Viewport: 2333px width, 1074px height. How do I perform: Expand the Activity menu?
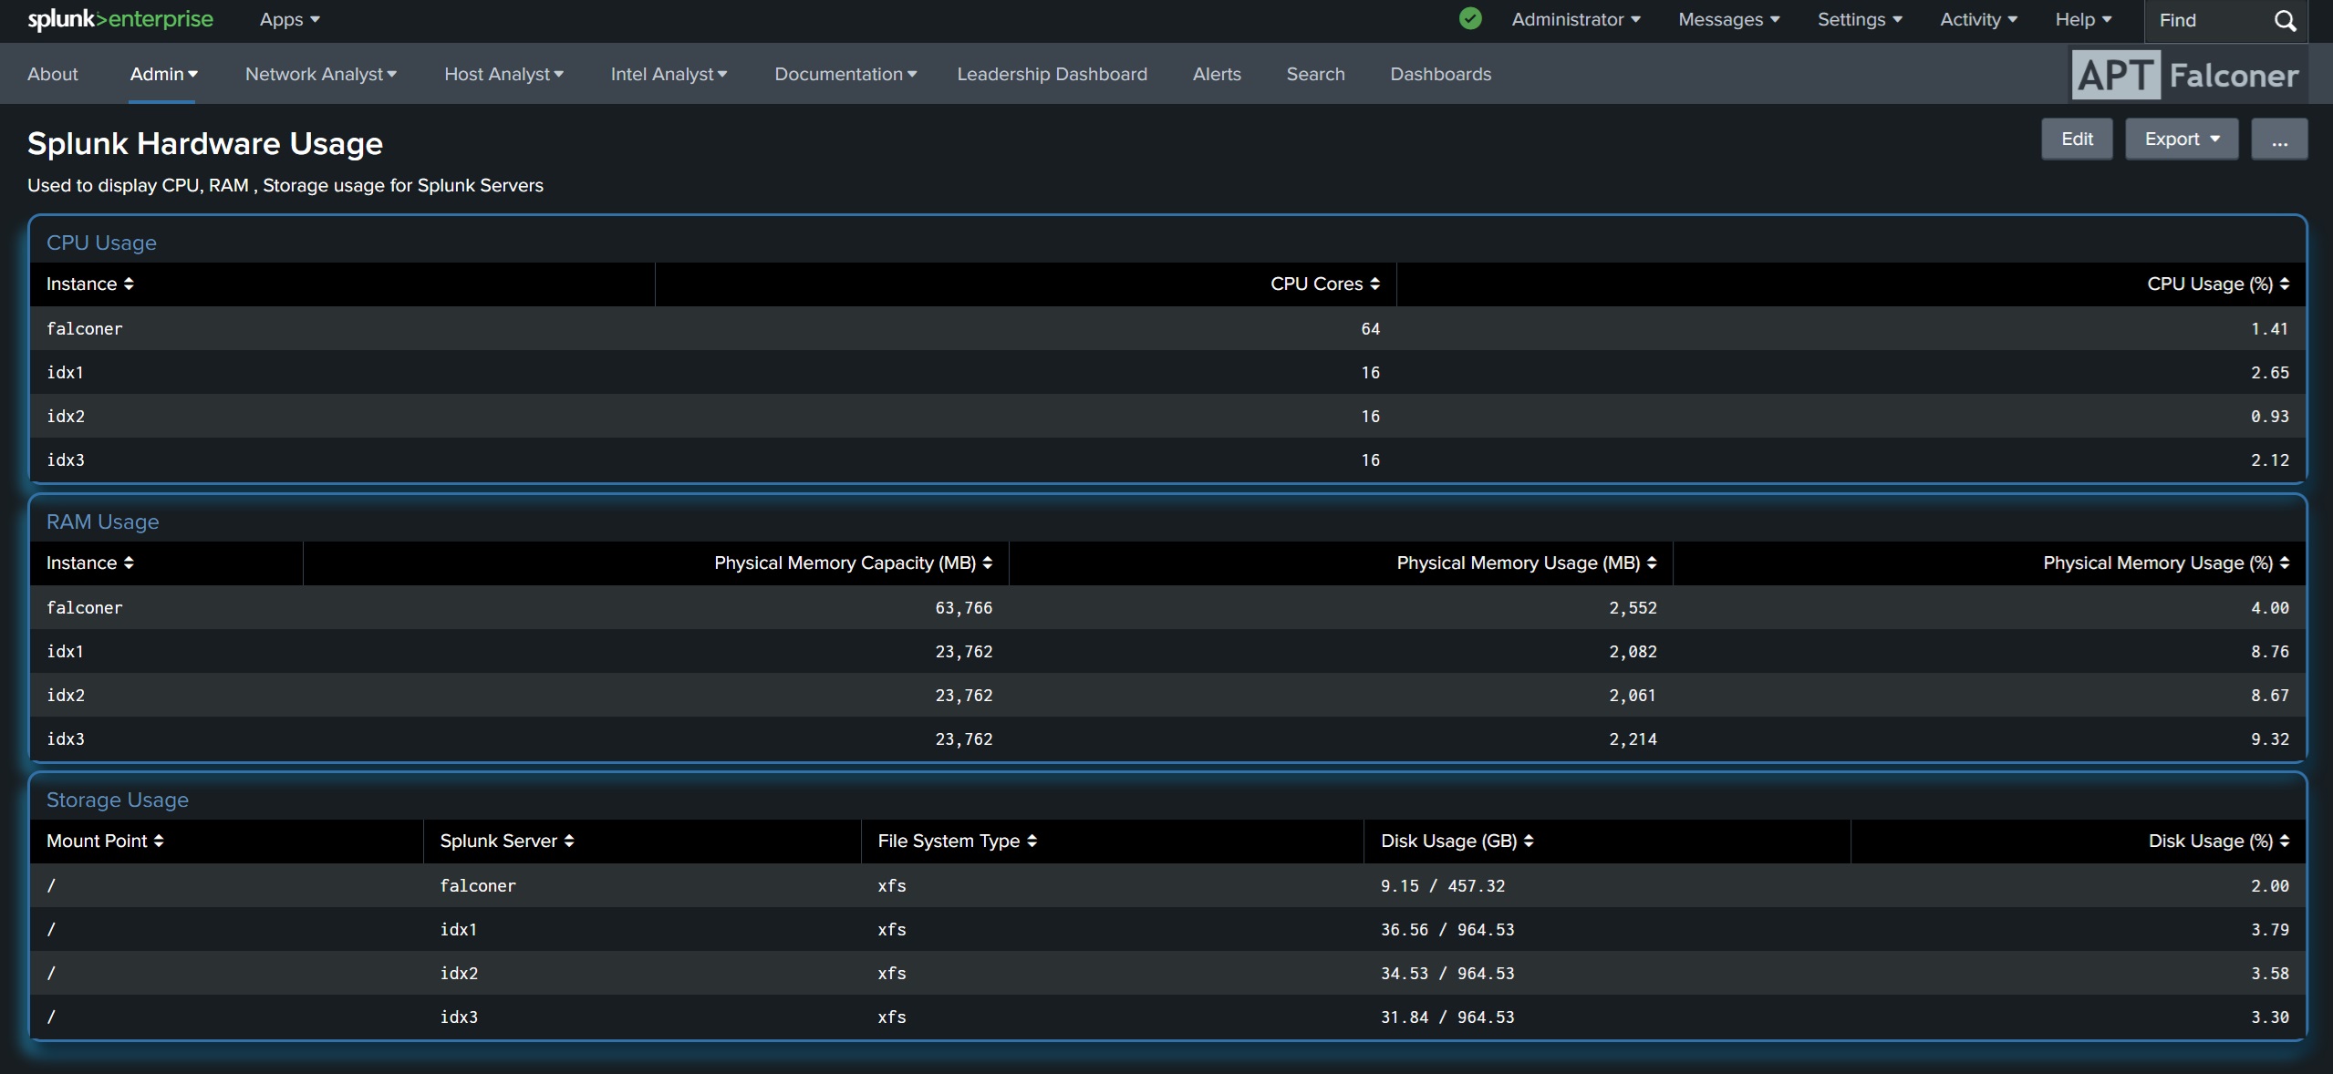pyautogui.click(x=1977, y=20)
